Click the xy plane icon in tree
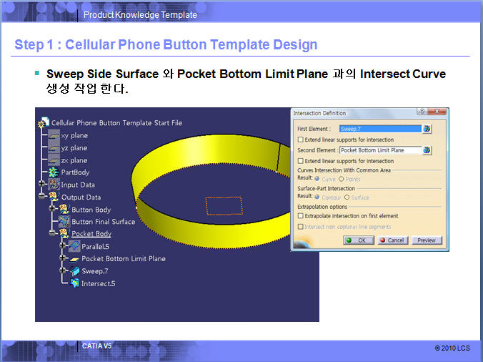483x362 pixels. 54,135
